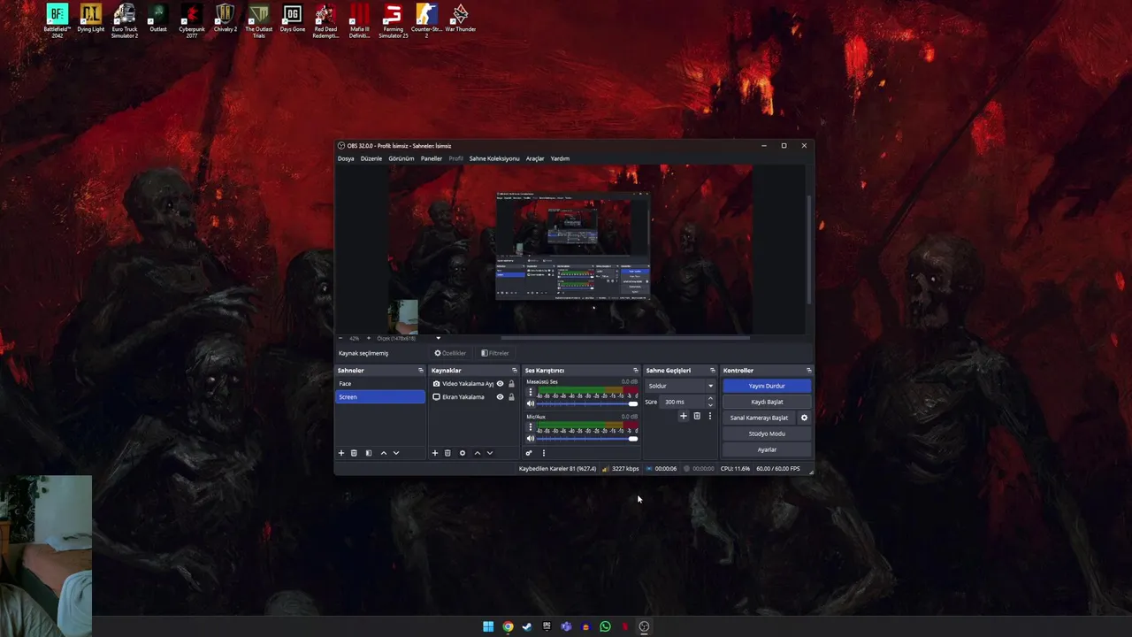Open the Paneller menu
Screen dimensions: 1132x637
click(432, 158)
